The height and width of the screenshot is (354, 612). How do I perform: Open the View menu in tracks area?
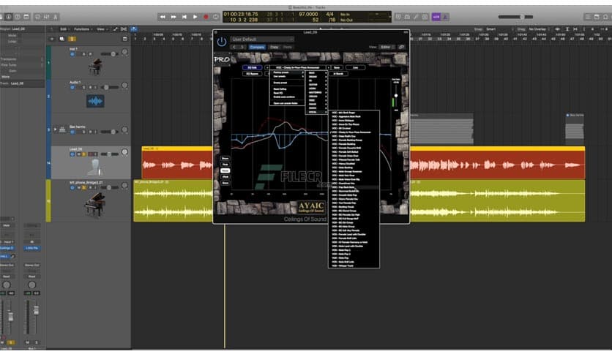(x=102, y=29)
